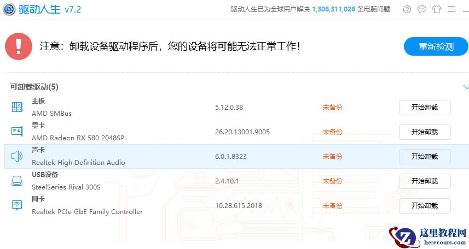Click the graphics card icon for Radeon RX 580
Image resolution: width=469 pixels, height=249 pixels.
point(17,132)
